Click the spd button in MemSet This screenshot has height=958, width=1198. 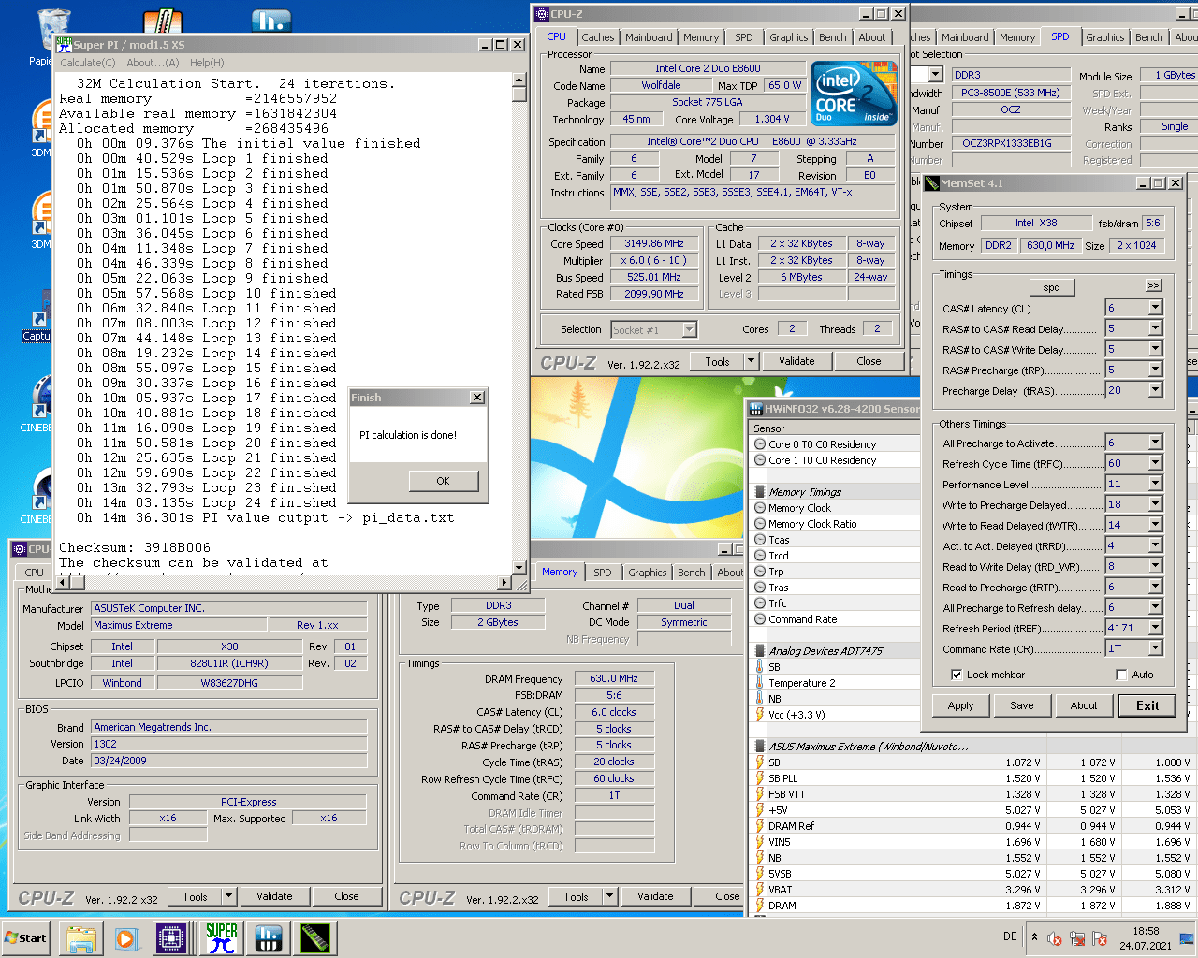[1052, 287]
